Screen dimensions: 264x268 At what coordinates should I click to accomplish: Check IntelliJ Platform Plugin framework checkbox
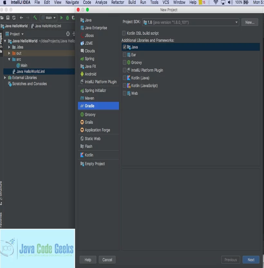125,70
